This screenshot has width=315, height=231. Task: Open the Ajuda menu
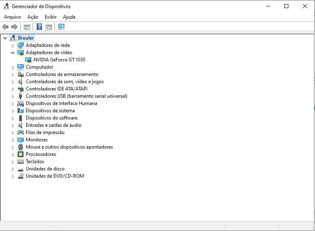click(x=69, y=17)
